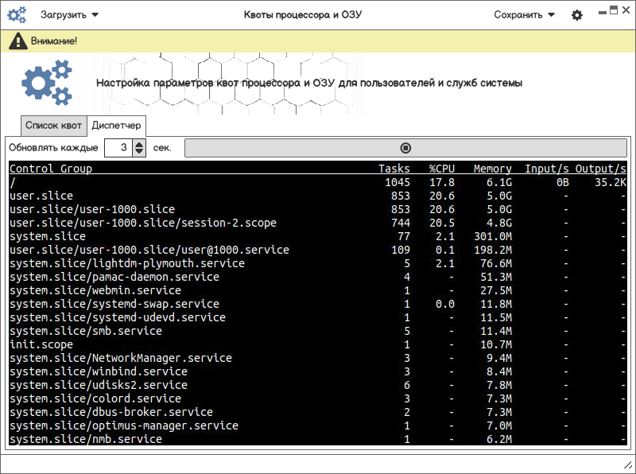Select the optimus-manager.service row

coord(317,425)
